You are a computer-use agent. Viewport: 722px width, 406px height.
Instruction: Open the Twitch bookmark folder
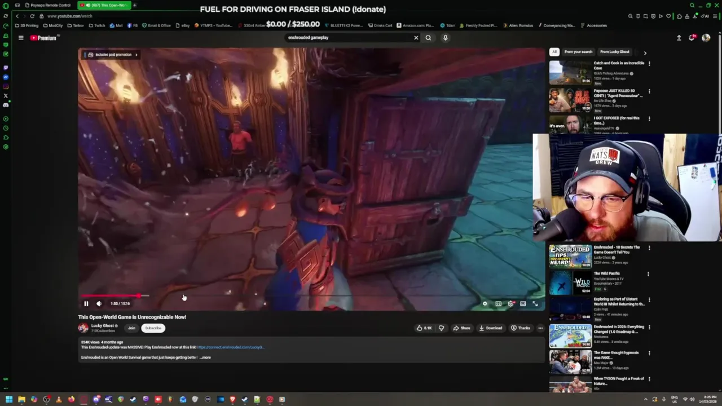coord(97,25)
